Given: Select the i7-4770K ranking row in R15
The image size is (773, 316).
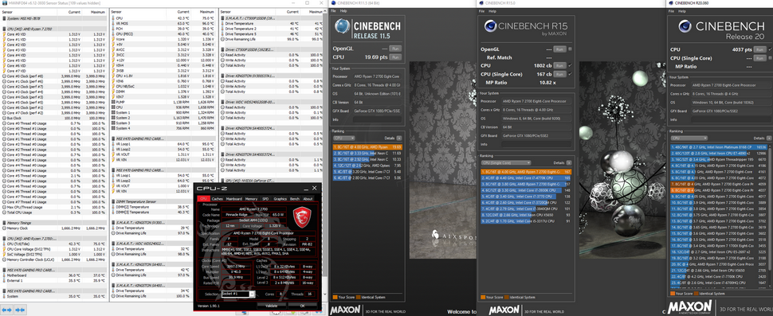Looking at the screenshot, I should 526,178.
